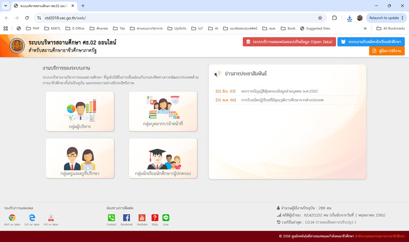
Task: Click the current users count text 288 คน
Action: click(x=325, y=208)
